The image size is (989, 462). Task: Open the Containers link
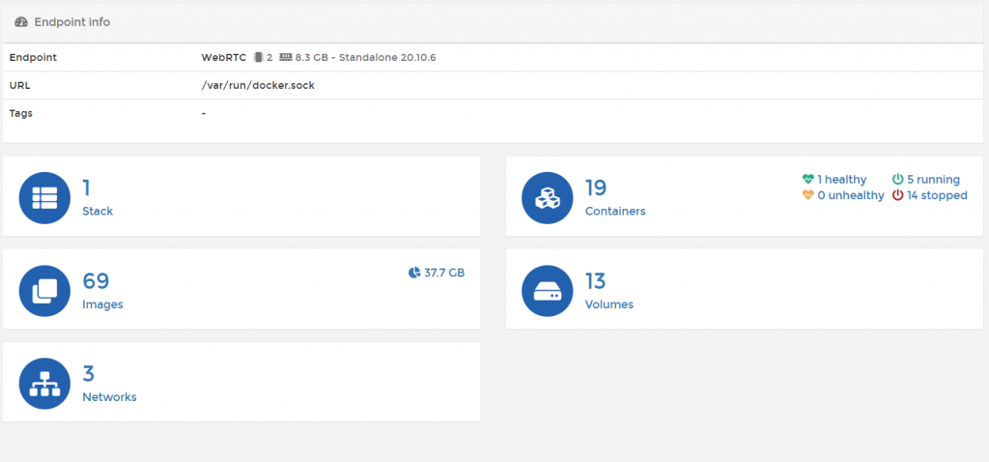(615, 211)
